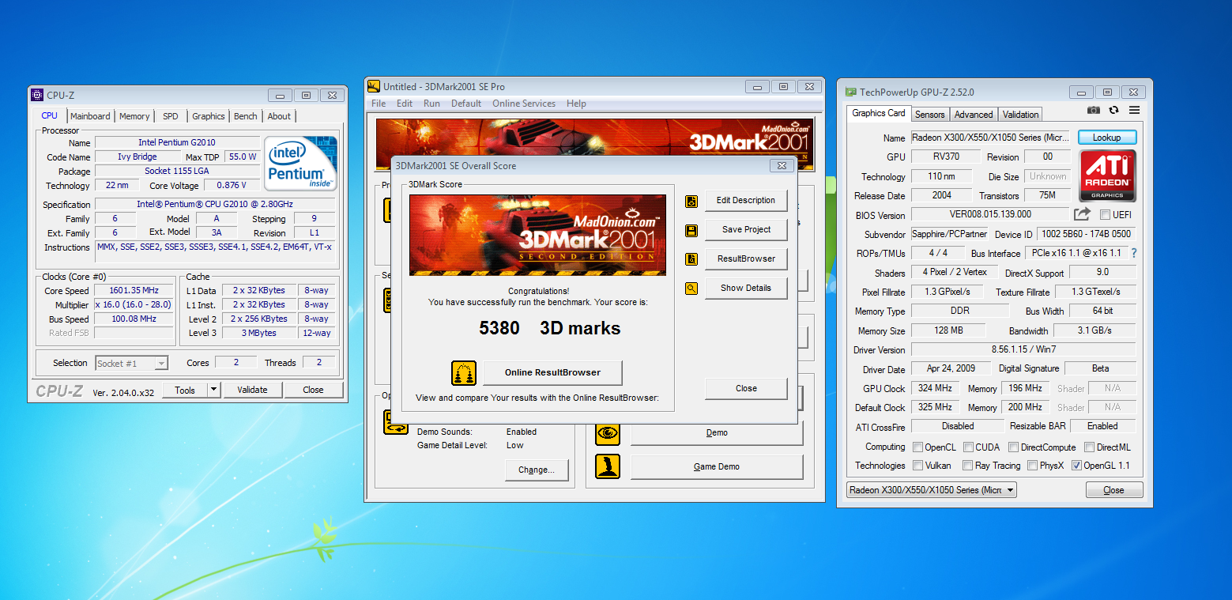Click the Game Demo button

[x=717, y=466]
